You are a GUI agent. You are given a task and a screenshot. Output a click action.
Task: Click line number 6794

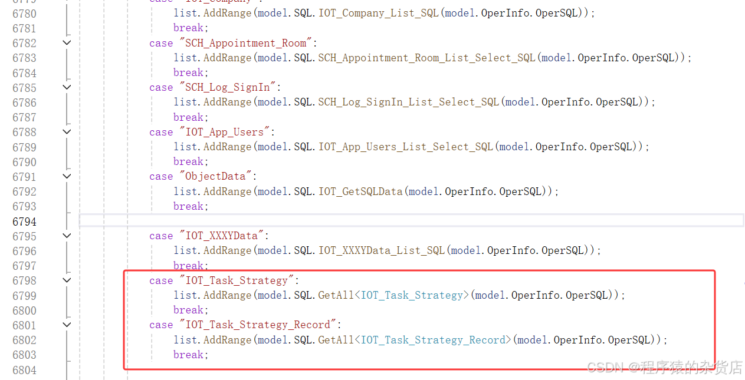tap(24, 222)
